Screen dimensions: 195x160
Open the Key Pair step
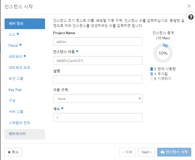(15, 90)
